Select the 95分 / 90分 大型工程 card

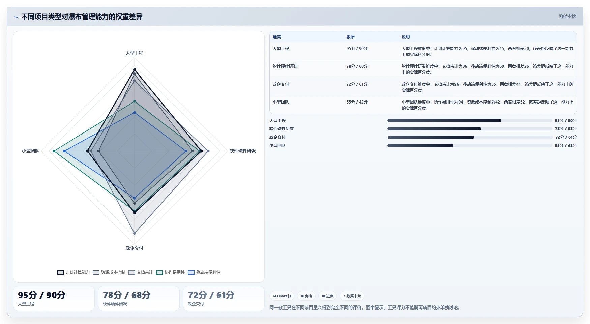coord(54,298)
